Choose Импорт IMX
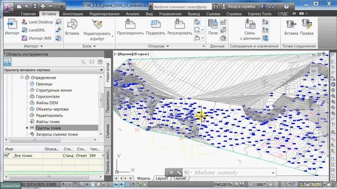337x189 pixels. point(37,38)
